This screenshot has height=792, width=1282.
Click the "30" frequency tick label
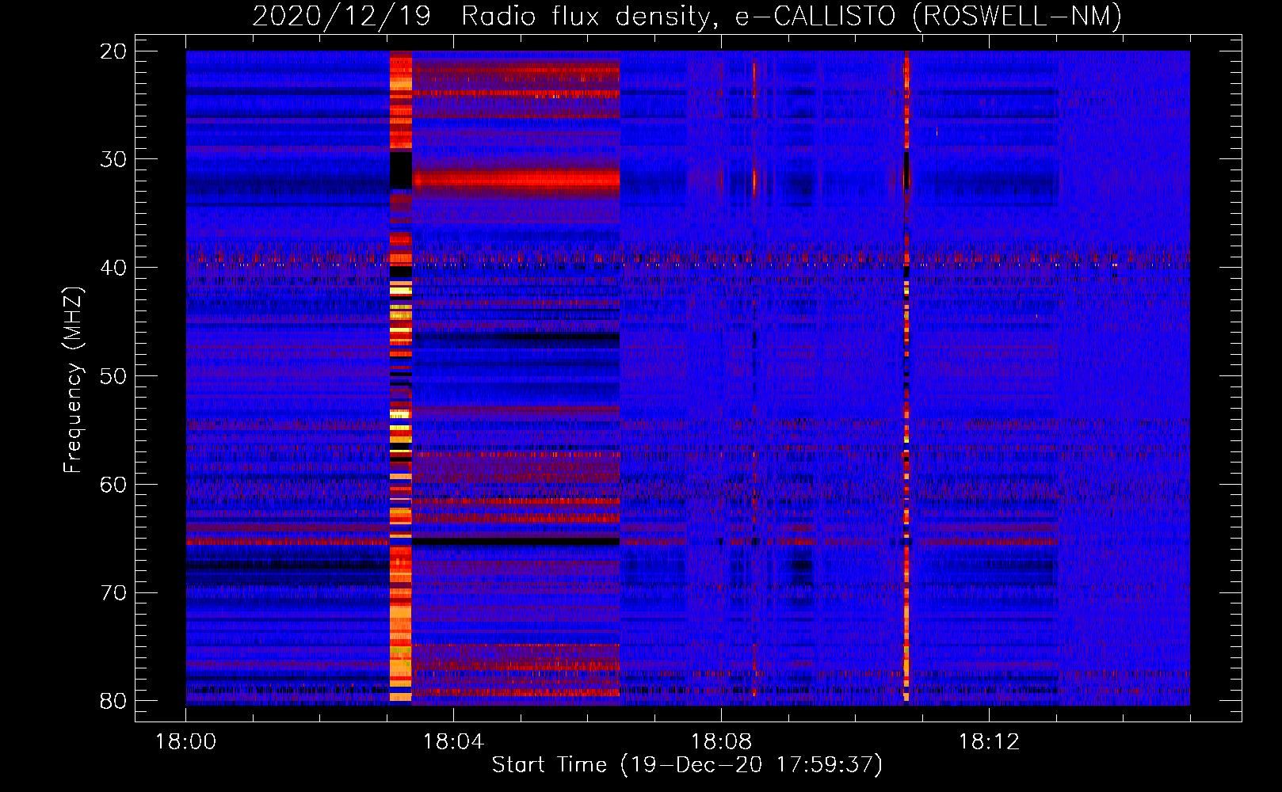pyautogui.click(x=113, y=159)
